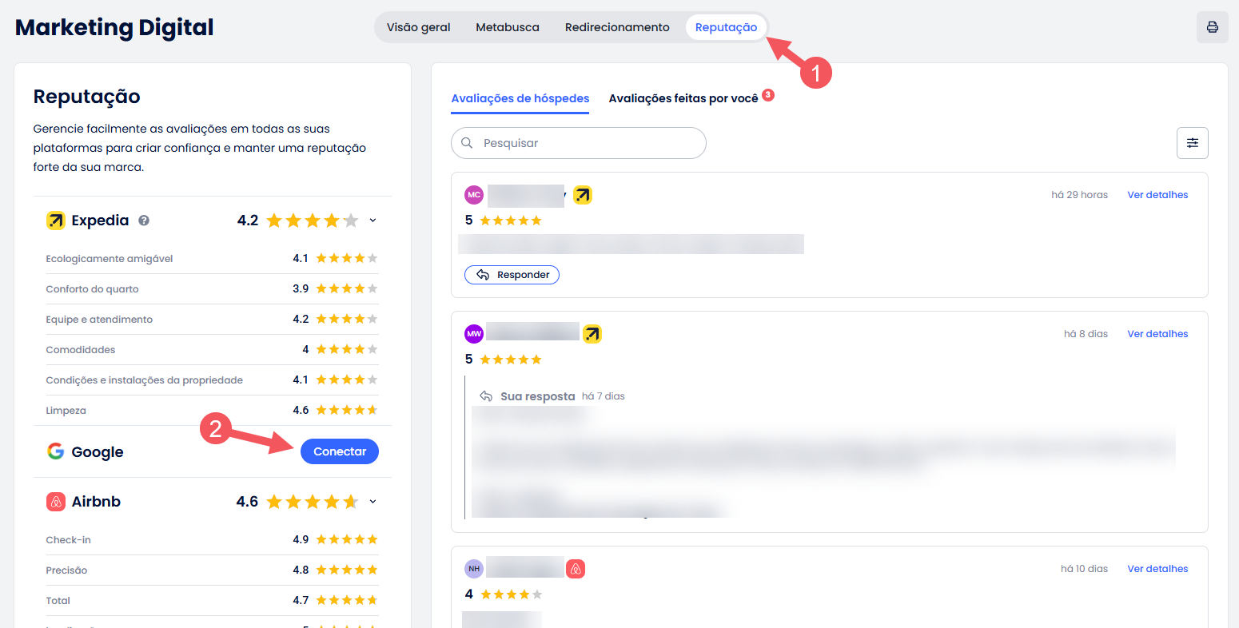The image size is (1239, 628).
Task: Open Avaliações feitas por você tab
Action: click(x=683, y=98)
